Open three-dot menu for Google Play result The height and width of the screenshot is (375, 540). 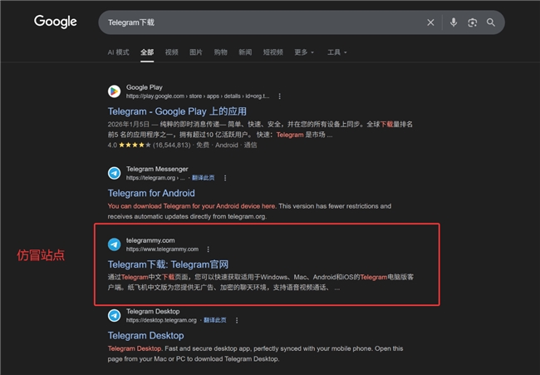280,96
